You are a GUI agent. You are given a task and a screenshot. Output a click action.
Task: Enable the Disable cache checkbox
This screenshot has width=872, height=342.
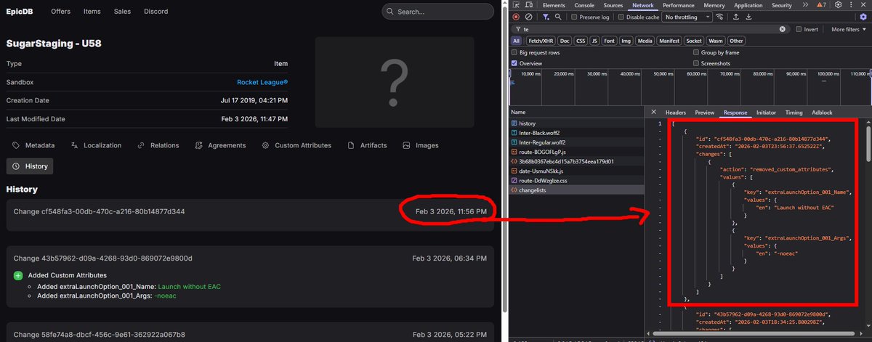[622, 17]
